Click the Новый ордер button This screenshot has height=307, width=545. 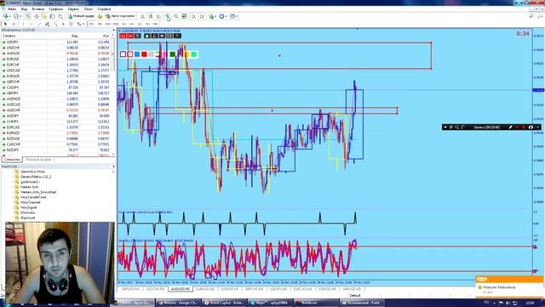[81, 16]
